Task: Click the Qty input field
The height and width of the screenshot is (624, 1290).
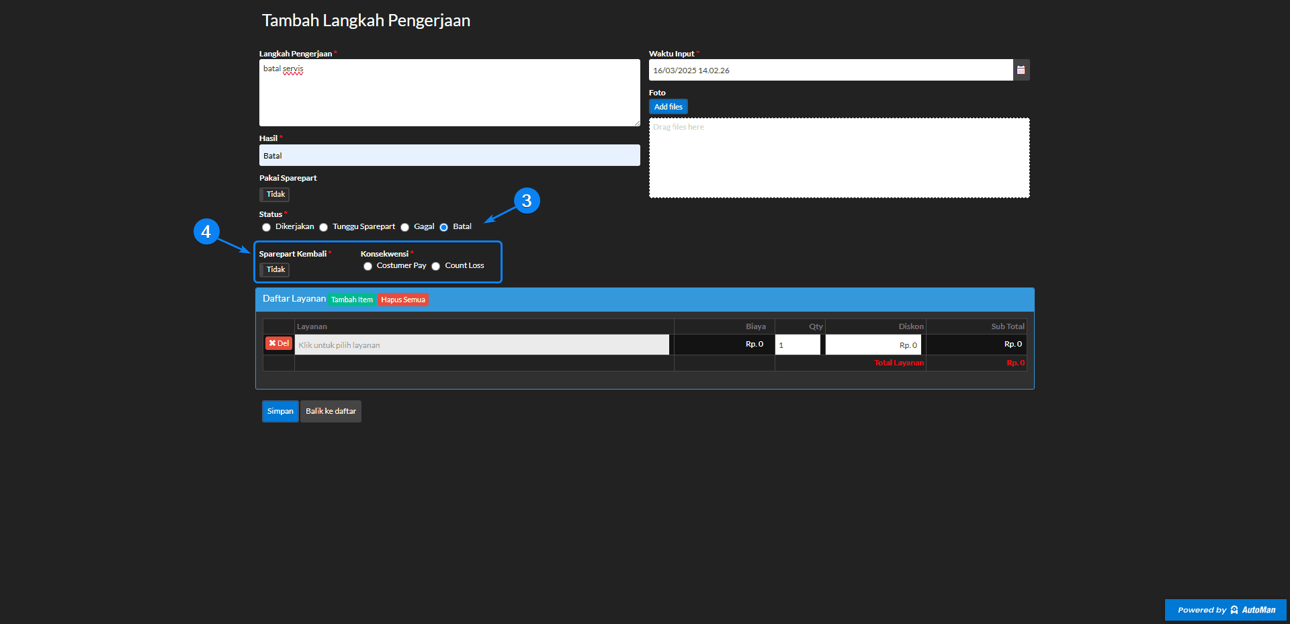Action: coord(798,345)
